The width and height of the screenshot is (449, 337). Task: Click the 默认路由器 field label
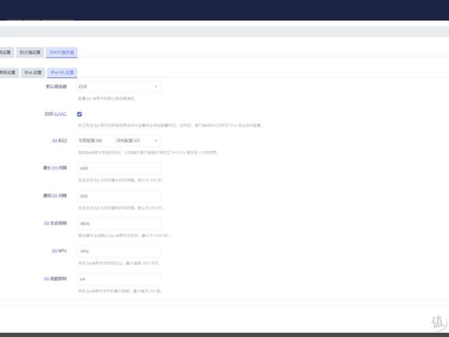57,86
